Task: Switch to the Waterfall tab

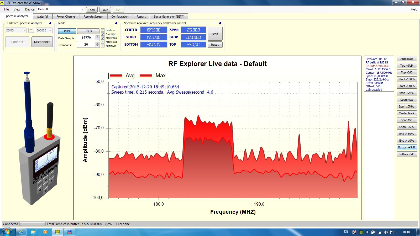Action: (x=42, y=17)
